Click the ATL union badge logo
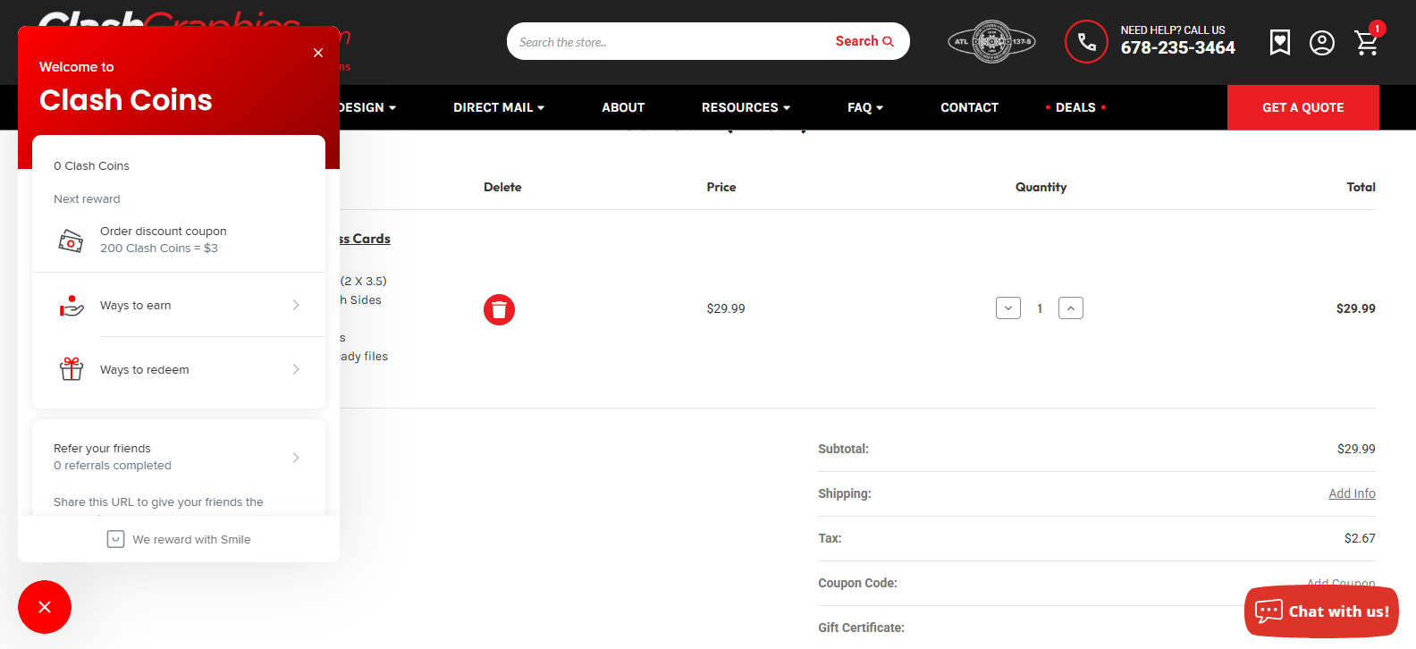 coord(991,42)
